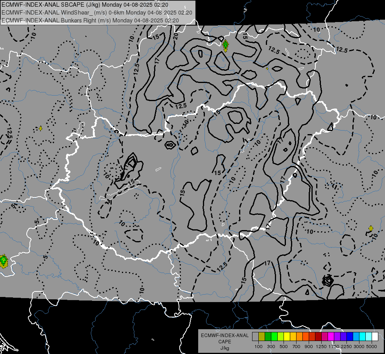Click the 20 m/s contour label near top
Screen dimensions: 385x354
coord(175,36)
